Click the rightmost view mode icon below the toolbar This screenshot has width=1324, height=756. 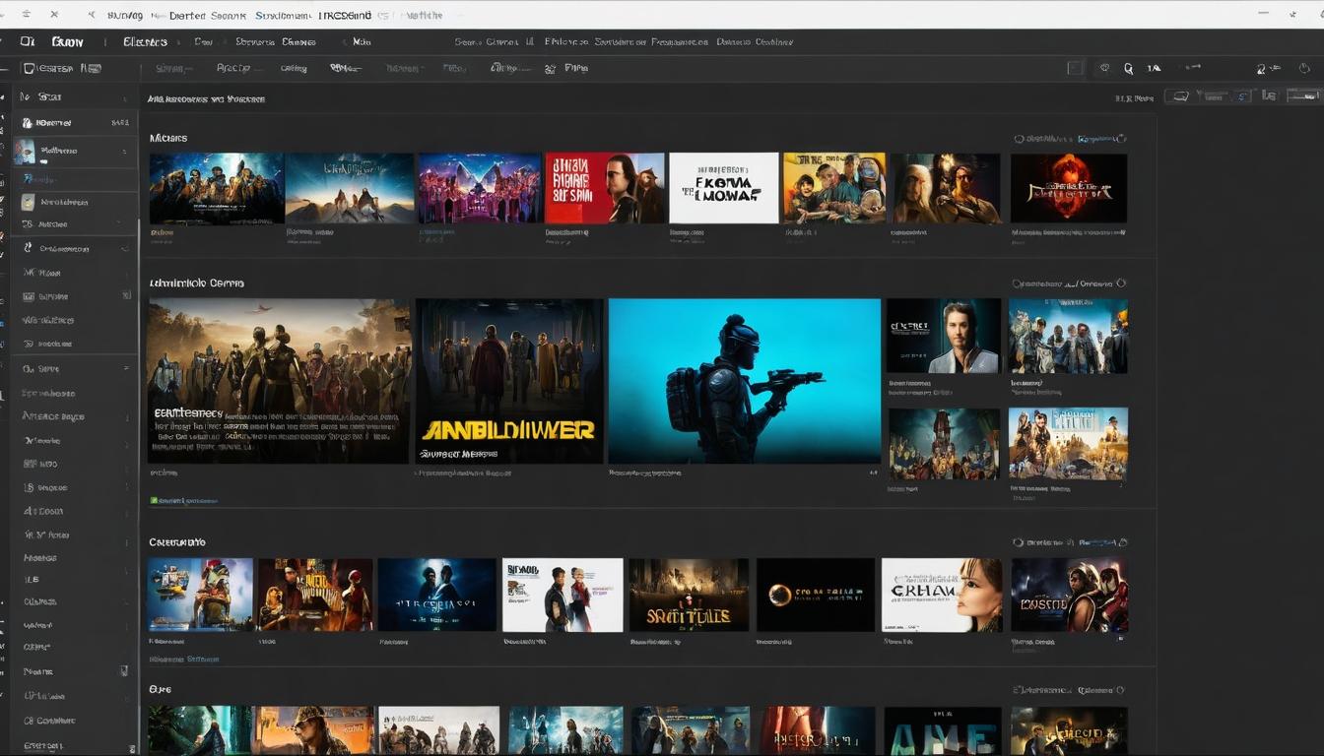(x=1303, y=96)
